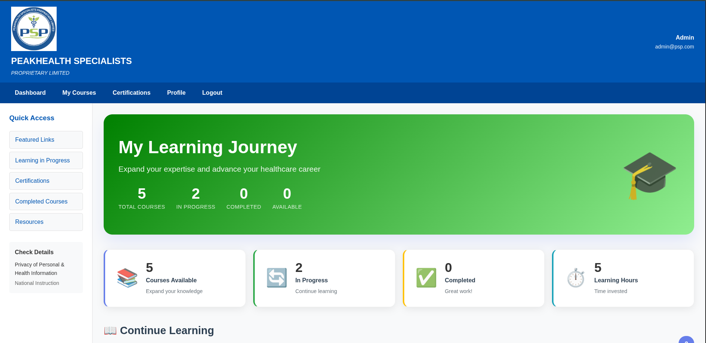Open Resources in Quick Access
Screen dimensions: 706x343
click(x=46, y=222)
